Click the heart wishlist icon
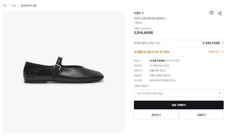The height and width of the screenshot is (139, 240). pos(212,13)
